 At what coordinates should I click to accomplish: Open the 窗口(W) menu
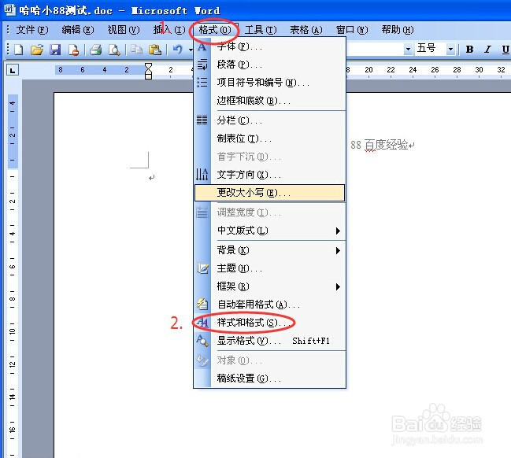352,30
